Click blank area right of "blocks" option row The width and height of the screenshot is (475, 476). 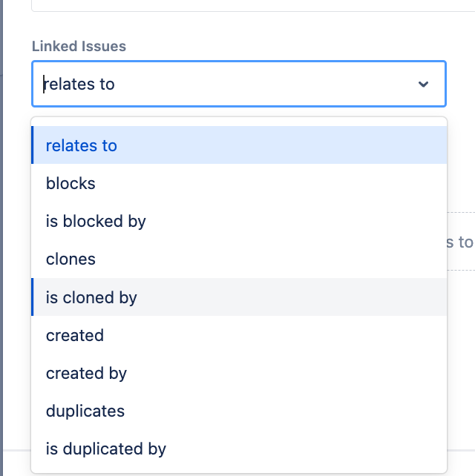pos(297,183)
